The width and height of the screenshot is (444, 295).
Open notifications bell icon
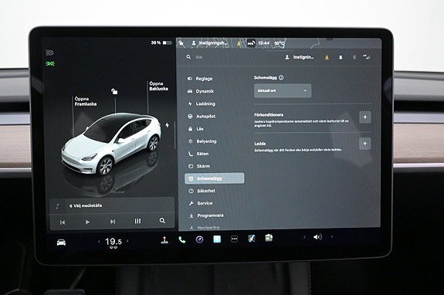[x=341, y=57]
